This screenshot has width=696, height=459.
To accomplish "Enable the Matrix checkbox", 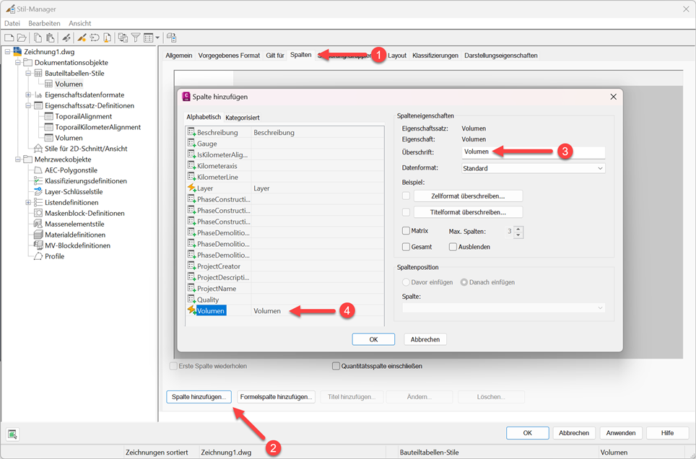I will 406,231.
